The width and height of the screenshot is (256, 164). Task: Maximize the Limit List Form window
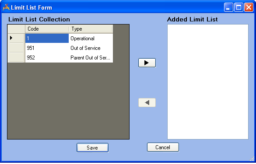point(238,7)
